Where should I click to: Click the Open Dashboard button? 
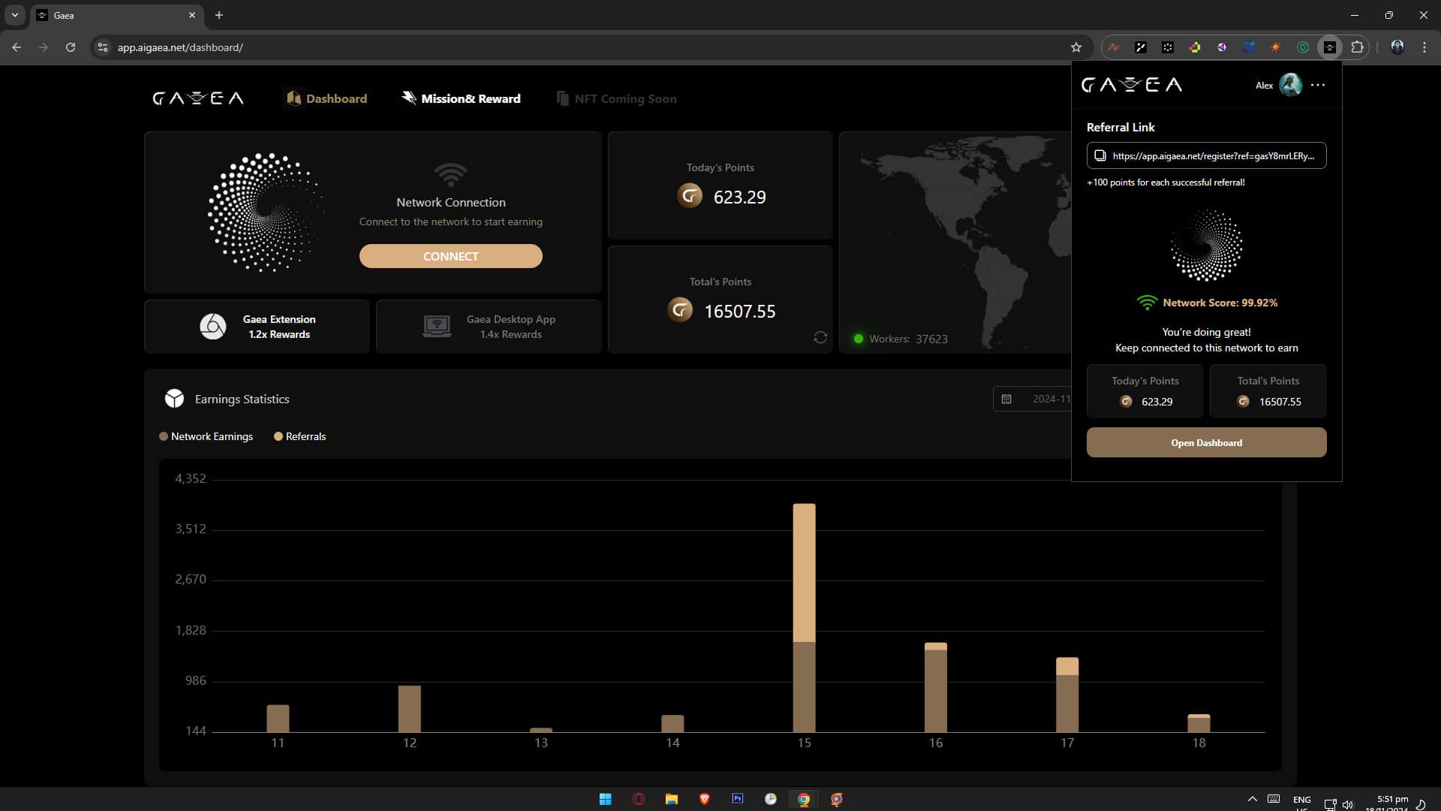tap(1206, 442)
